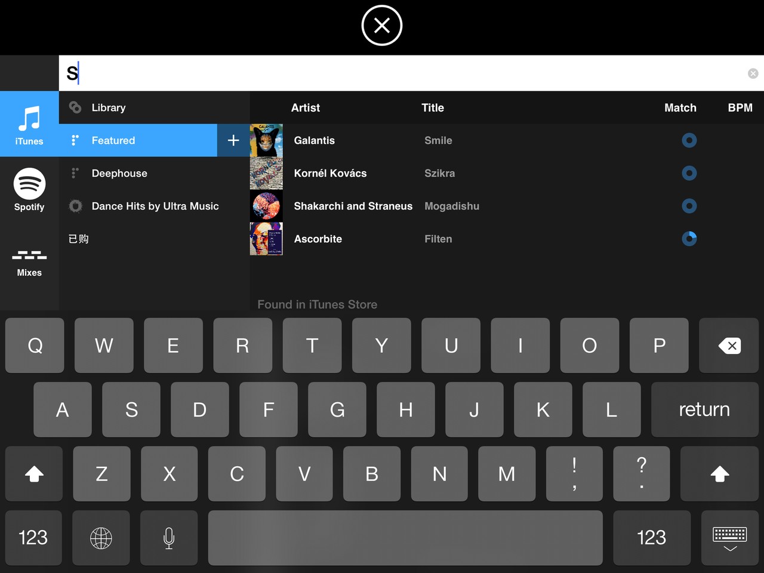Select Ascorbite album artwork
The height and width of the screenshot is (573, 764).
tap(266, 239)
